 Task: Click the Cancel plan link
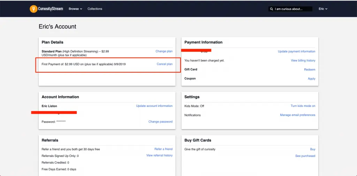point(165,64)
